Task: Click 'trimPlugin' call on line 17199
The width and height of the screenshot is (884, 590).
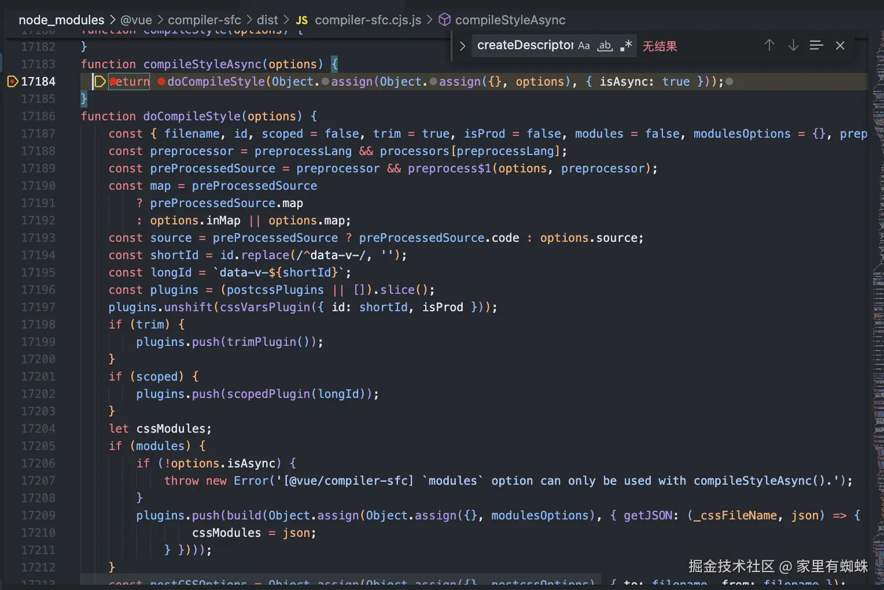Action: point(261,342)
